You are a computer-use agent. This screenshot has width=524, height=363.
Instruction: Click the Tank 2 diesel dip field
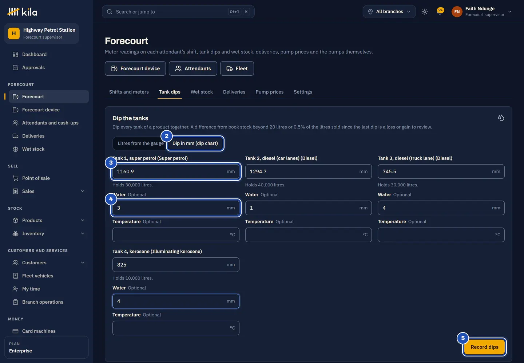[x=308, y=171]
